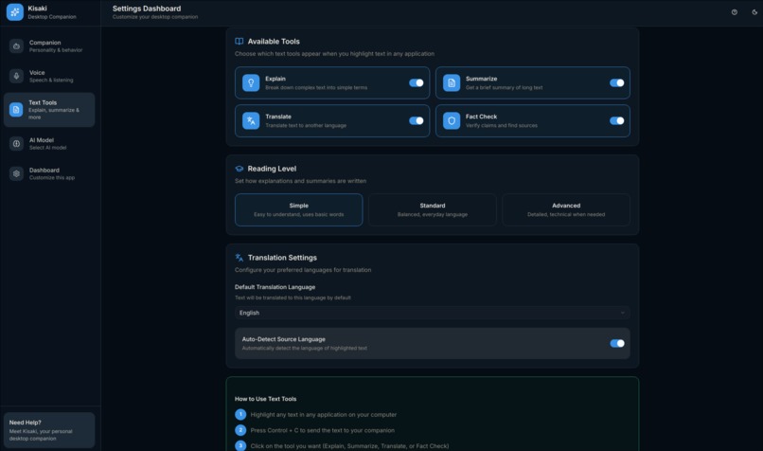Image resolution: width=763 pixels, height=451 pixels.
Task: Click step 2 Press Control + C instruction
Action: (323, 430)
